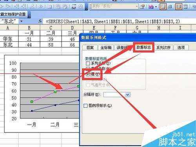Click the 数据系列格式 dialog title bar

(138, 38)
